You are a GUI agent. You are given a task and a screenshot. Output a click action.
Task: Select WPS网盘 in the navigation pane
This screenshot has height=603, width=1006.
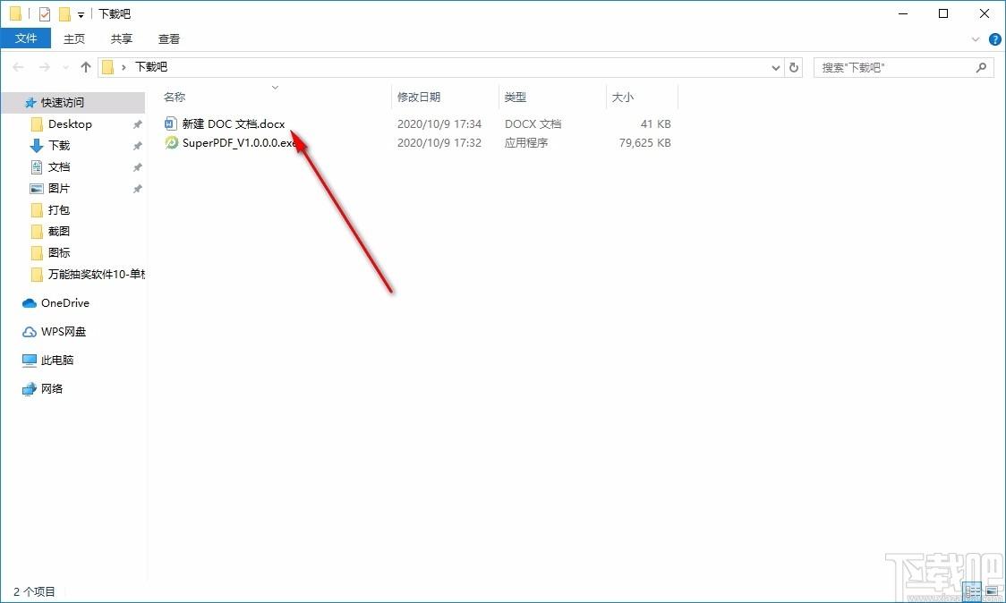coord(64,332)
